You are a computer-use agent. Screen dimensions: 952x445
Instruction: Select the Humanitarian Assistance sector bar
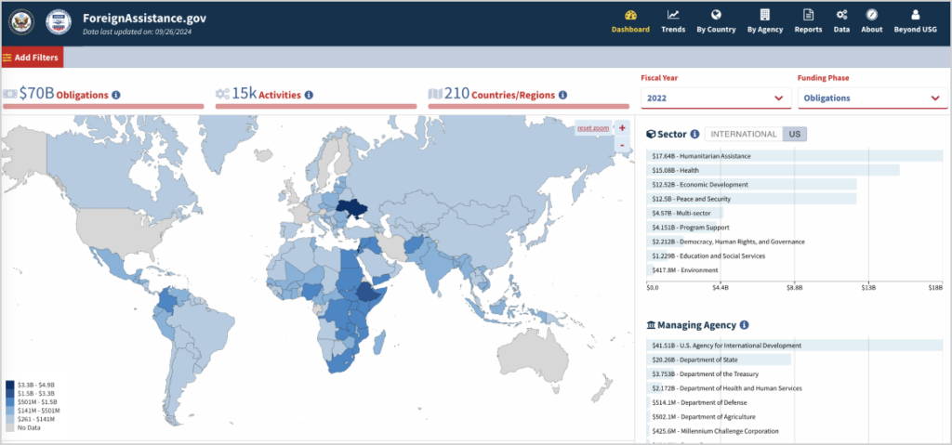[x=795, y=156]
